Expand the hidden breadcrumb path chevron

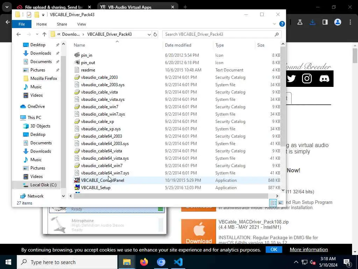point(59,34)
